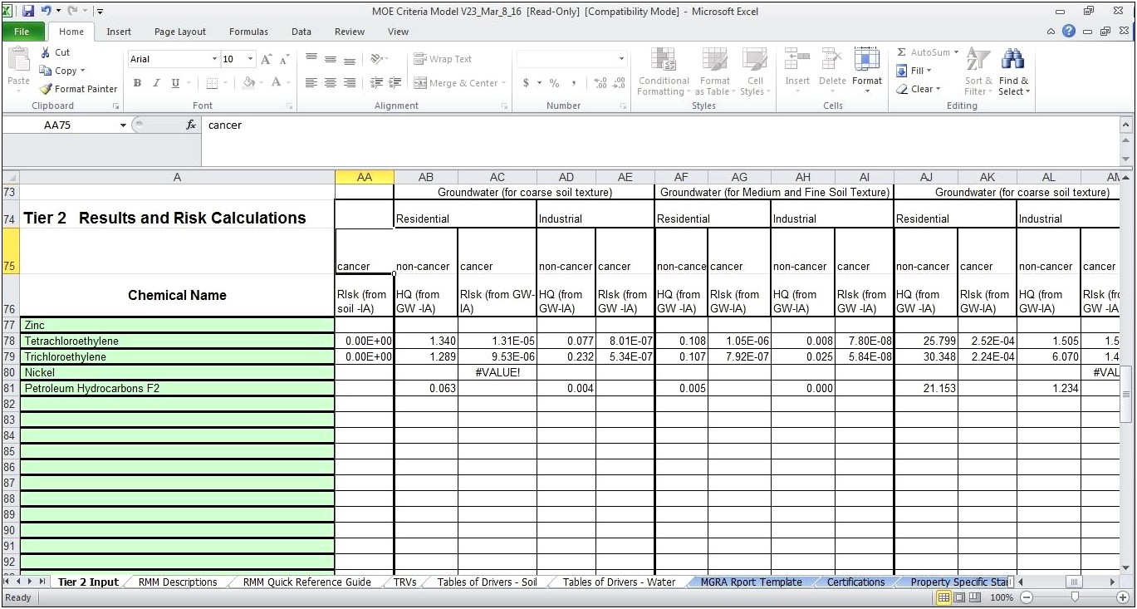Image resolution: width=1137 pixels, height=609 pixels.
Task: Apply accounting dollar number format
Action: [526, 83]
